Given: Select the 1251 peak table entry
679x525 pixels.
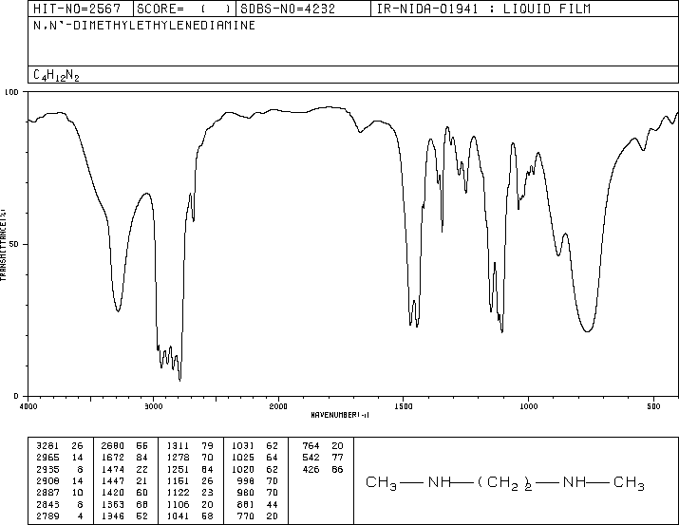Looking at the screenshot, I should [x=178, y=470].
